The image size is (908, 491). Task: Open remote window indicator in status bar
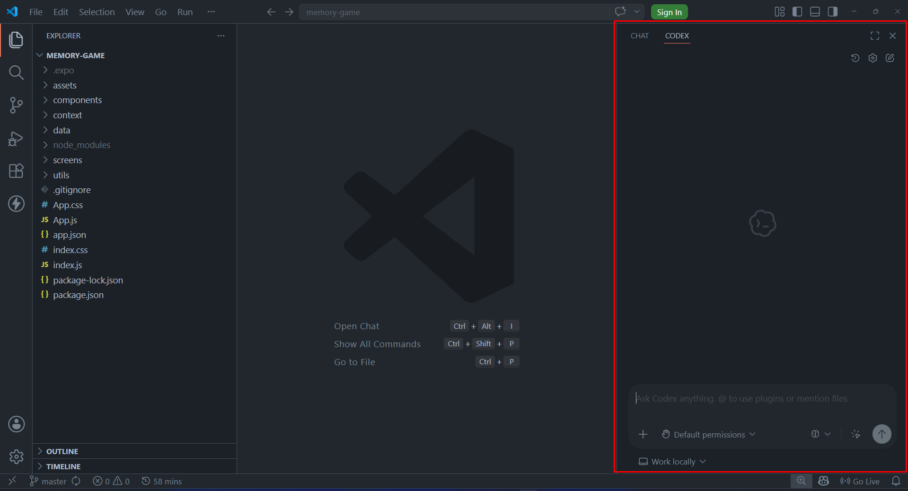[x=12, y=481]
